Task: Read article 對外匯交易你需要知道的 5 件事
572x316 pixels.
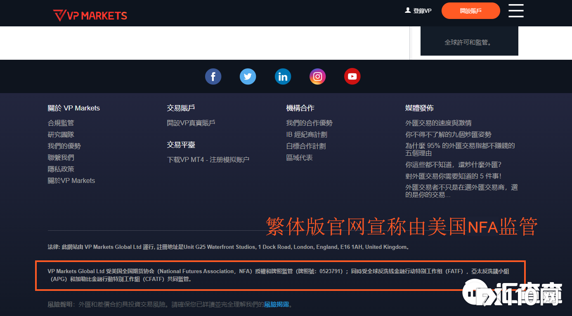Action: tap(454, 176)
